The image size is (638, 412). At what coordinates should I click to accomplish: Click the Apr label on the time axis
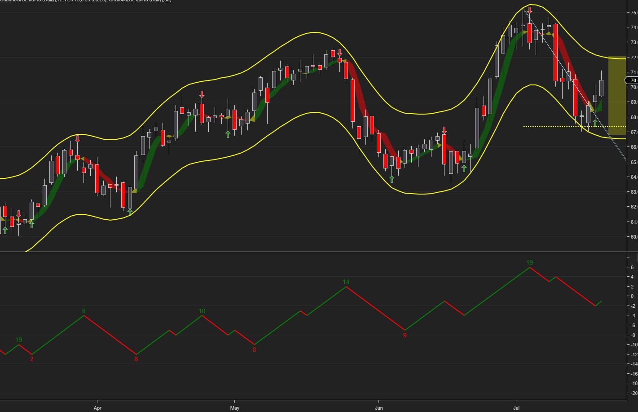tap(97, 408)
